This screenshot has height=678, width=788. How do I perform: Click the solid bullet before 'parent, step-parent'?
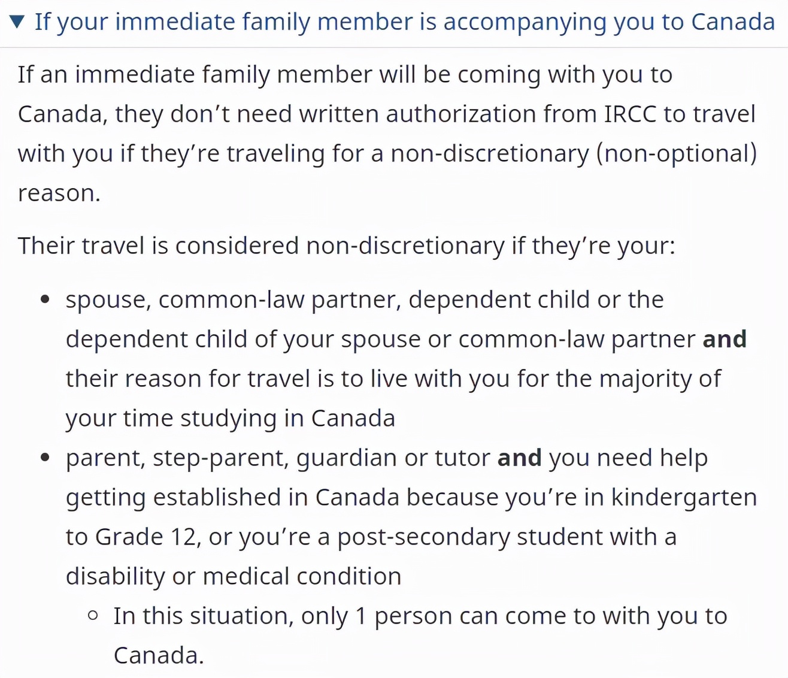point(45,458)
